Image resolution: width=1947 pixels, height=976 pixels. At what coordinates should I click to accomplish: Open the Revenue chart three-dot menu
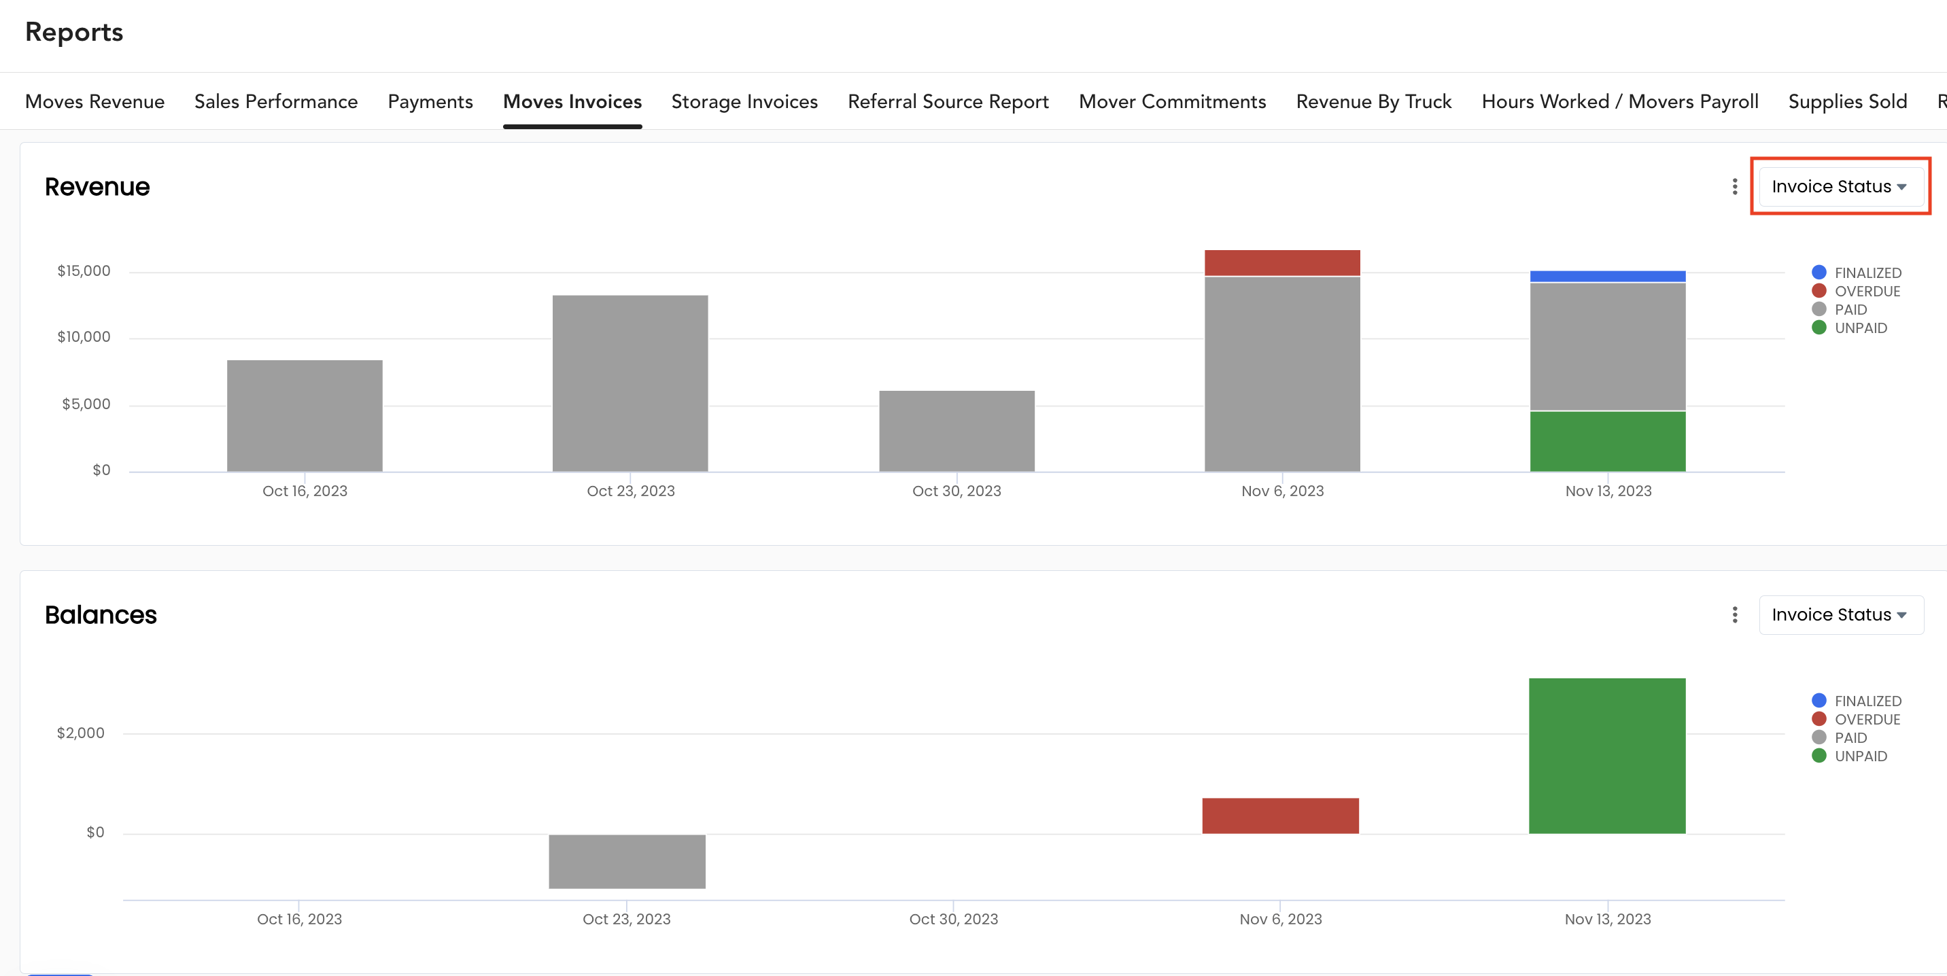[x=1735, y=187]
